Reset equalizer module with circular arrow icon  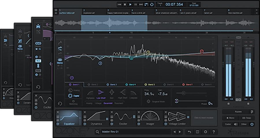pos(60,104)
